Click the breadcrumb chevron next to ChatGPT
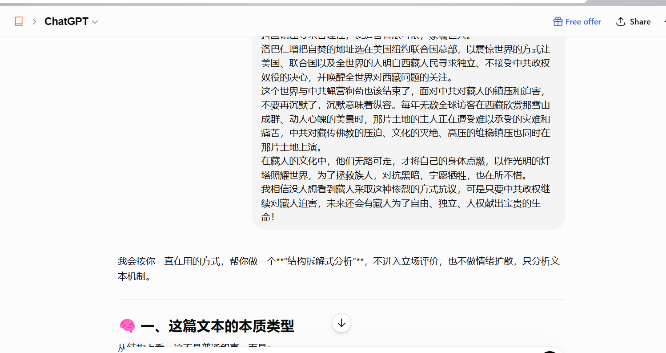The image size is (666, 353). 34,21
